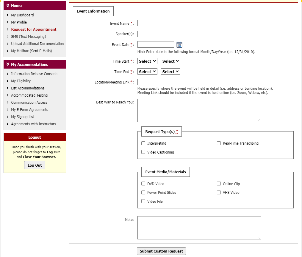Open the Communication Access menu item
Image resolution: width=302 pixels, height=257 pixels.
(x=29, y=103)
